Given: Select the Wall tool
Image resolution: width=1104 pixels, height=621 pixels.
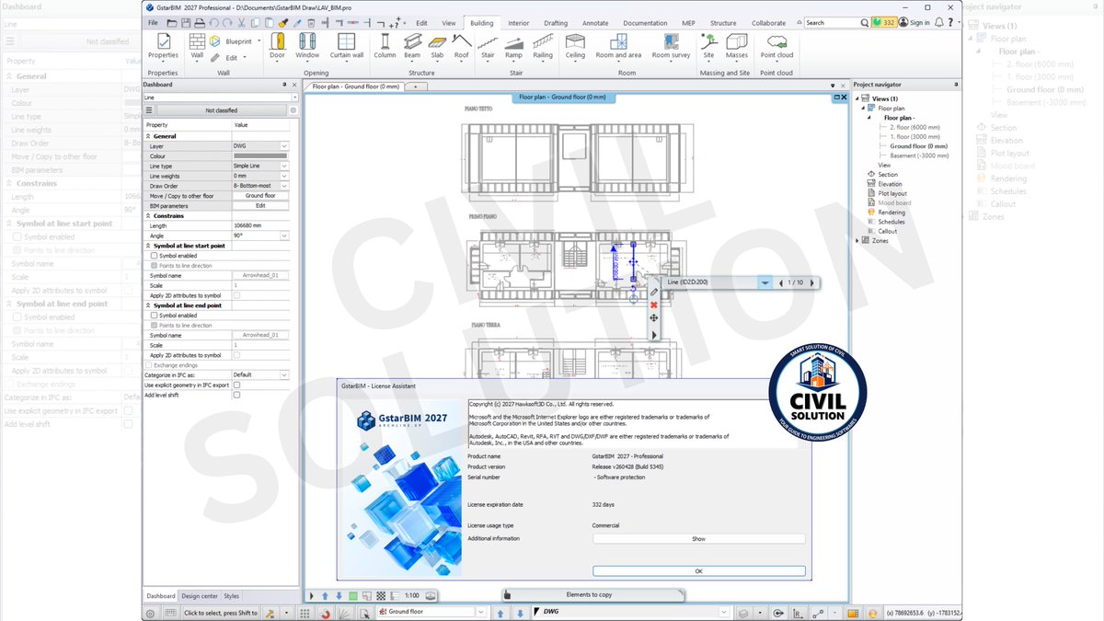Looking at the screenshot, I should pos(197,46).
